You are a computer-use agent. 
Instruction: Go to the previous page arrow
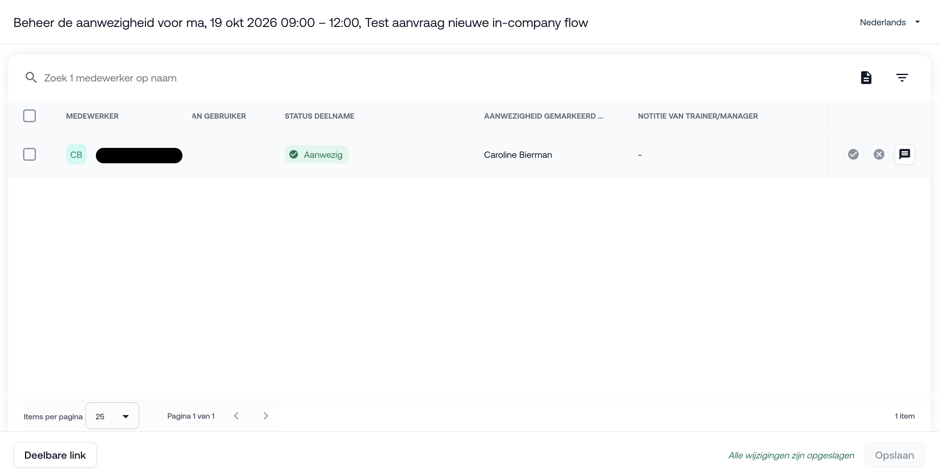point(236,416)
